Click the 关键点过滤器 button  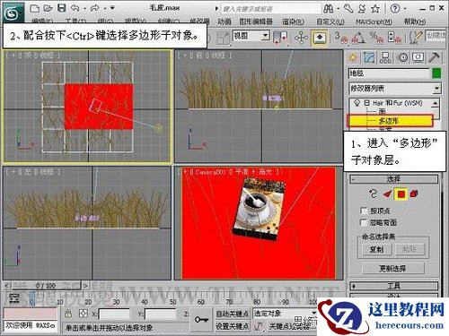[x=291, y=326]
